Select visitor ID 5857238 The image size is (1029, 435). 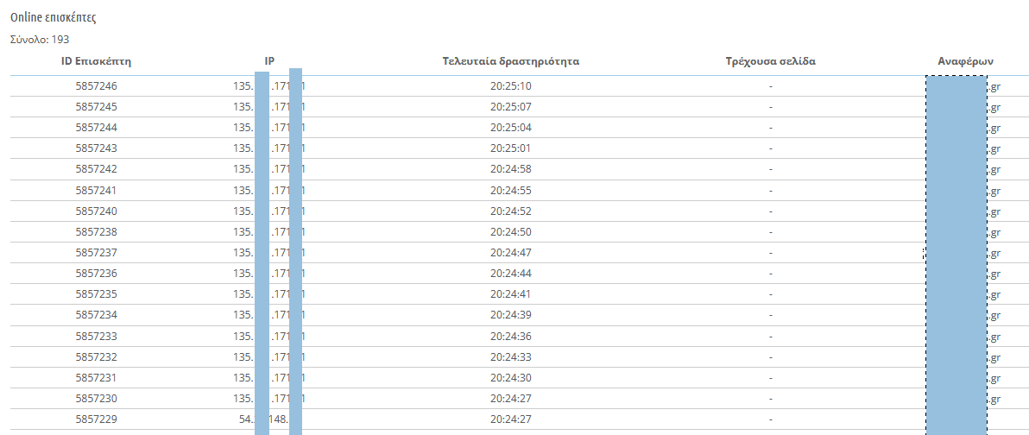click(x=97, y=232)
